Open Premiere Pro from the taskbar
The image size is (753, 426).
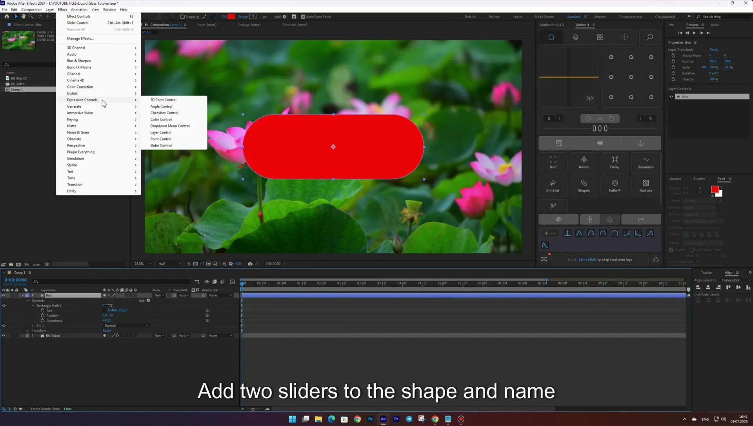[x=396, y=419]
